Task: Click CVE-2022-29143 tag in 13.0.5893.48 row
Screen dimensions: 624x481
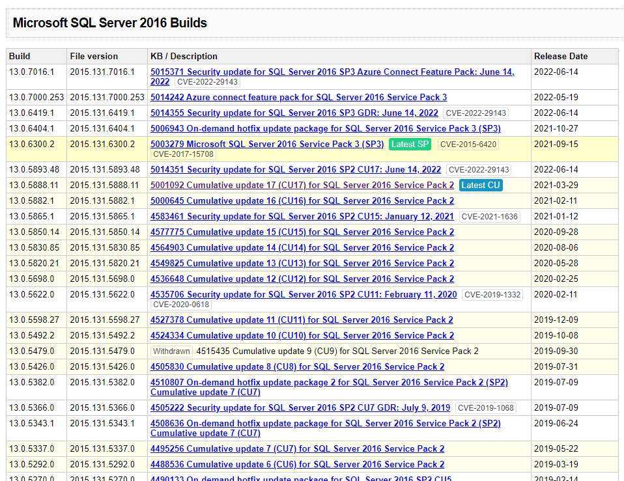Action: click(478, 170)
